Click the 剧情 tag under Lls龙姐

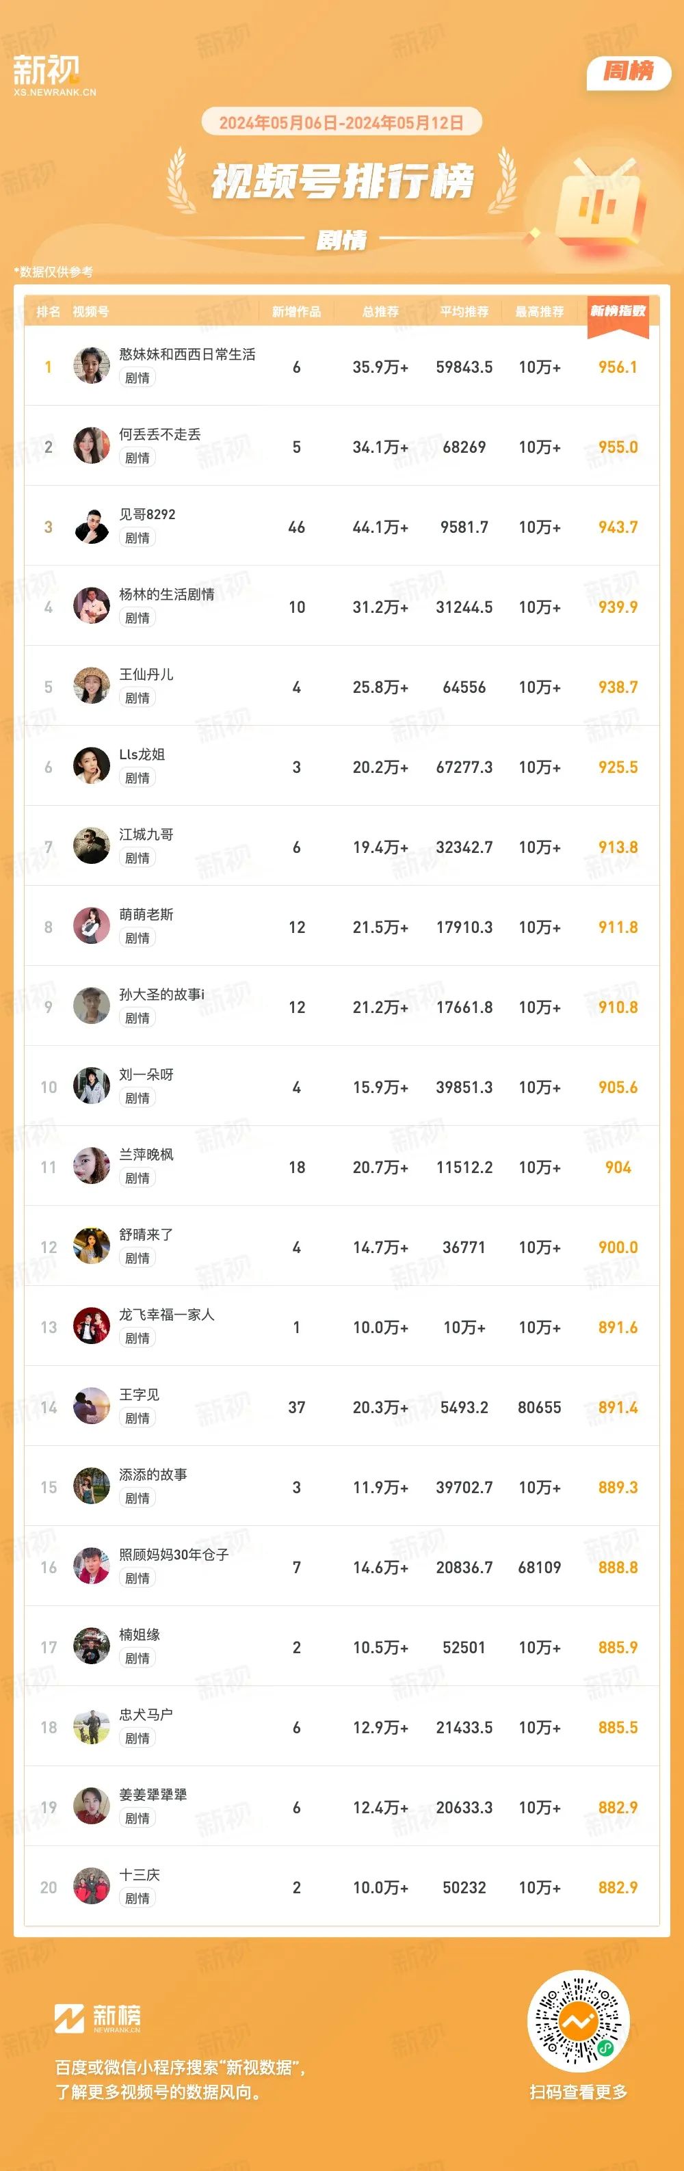pyautogui.click(x=137, y=778)
